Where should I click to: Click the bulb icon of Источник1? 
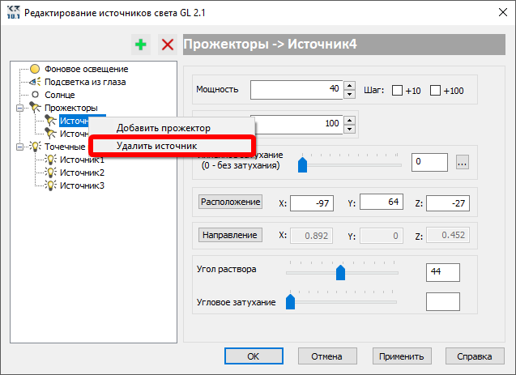[50, 160]
